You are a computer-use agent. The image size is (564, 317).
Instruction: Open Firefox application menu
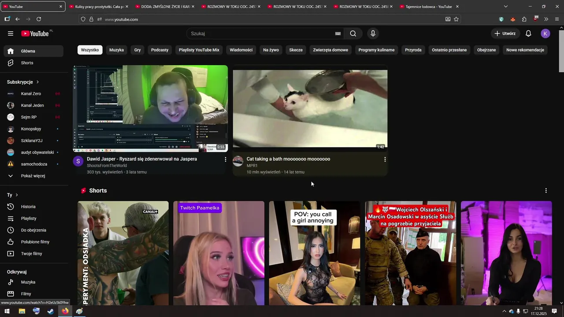click(x=557, y=19)
